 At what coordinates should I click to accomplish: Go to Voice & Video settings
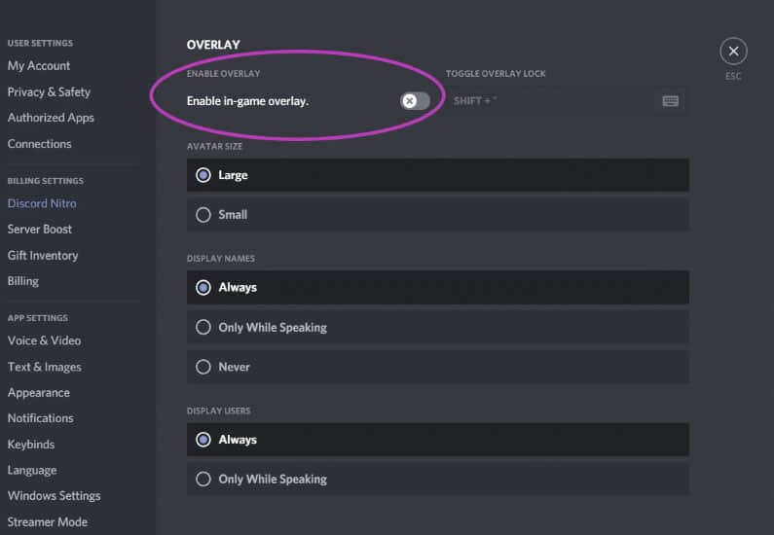tap(44, 341)
